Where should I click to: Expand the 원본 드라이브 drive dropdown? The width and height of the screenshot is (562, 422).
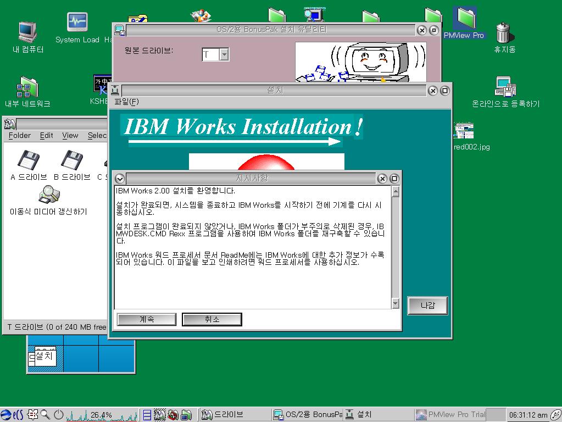224,54
